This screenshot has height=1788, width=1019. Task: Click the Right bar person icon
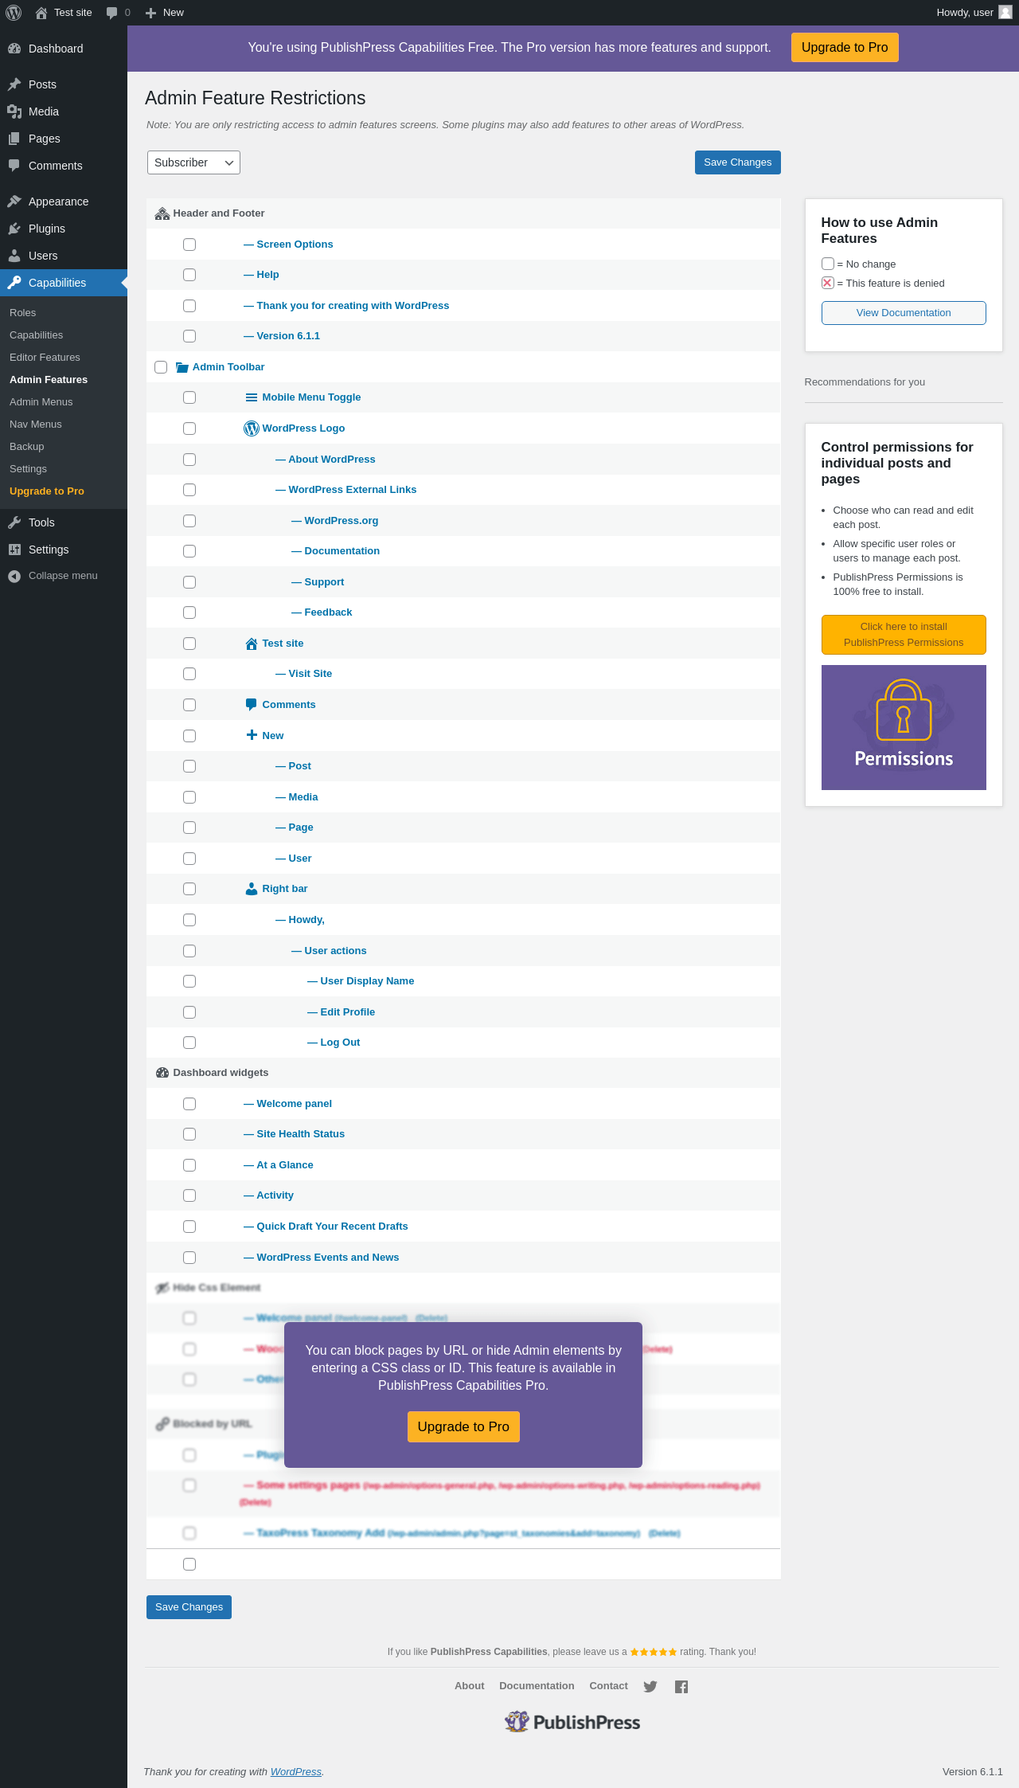tap(252, 889)
